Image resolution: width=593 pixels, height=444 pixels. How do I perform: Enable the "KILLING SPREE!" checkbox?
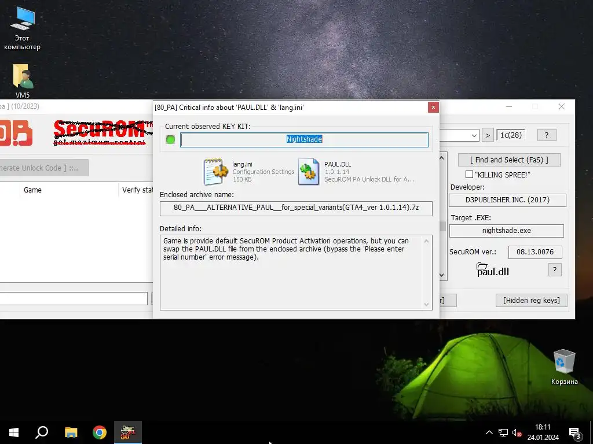[469, 175]
